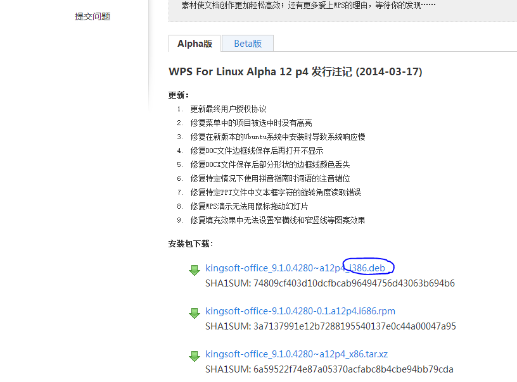Click the SHA1SUM text starting with 3a713799
Viewport: 517px width, 382px height.
pos(330,326)
